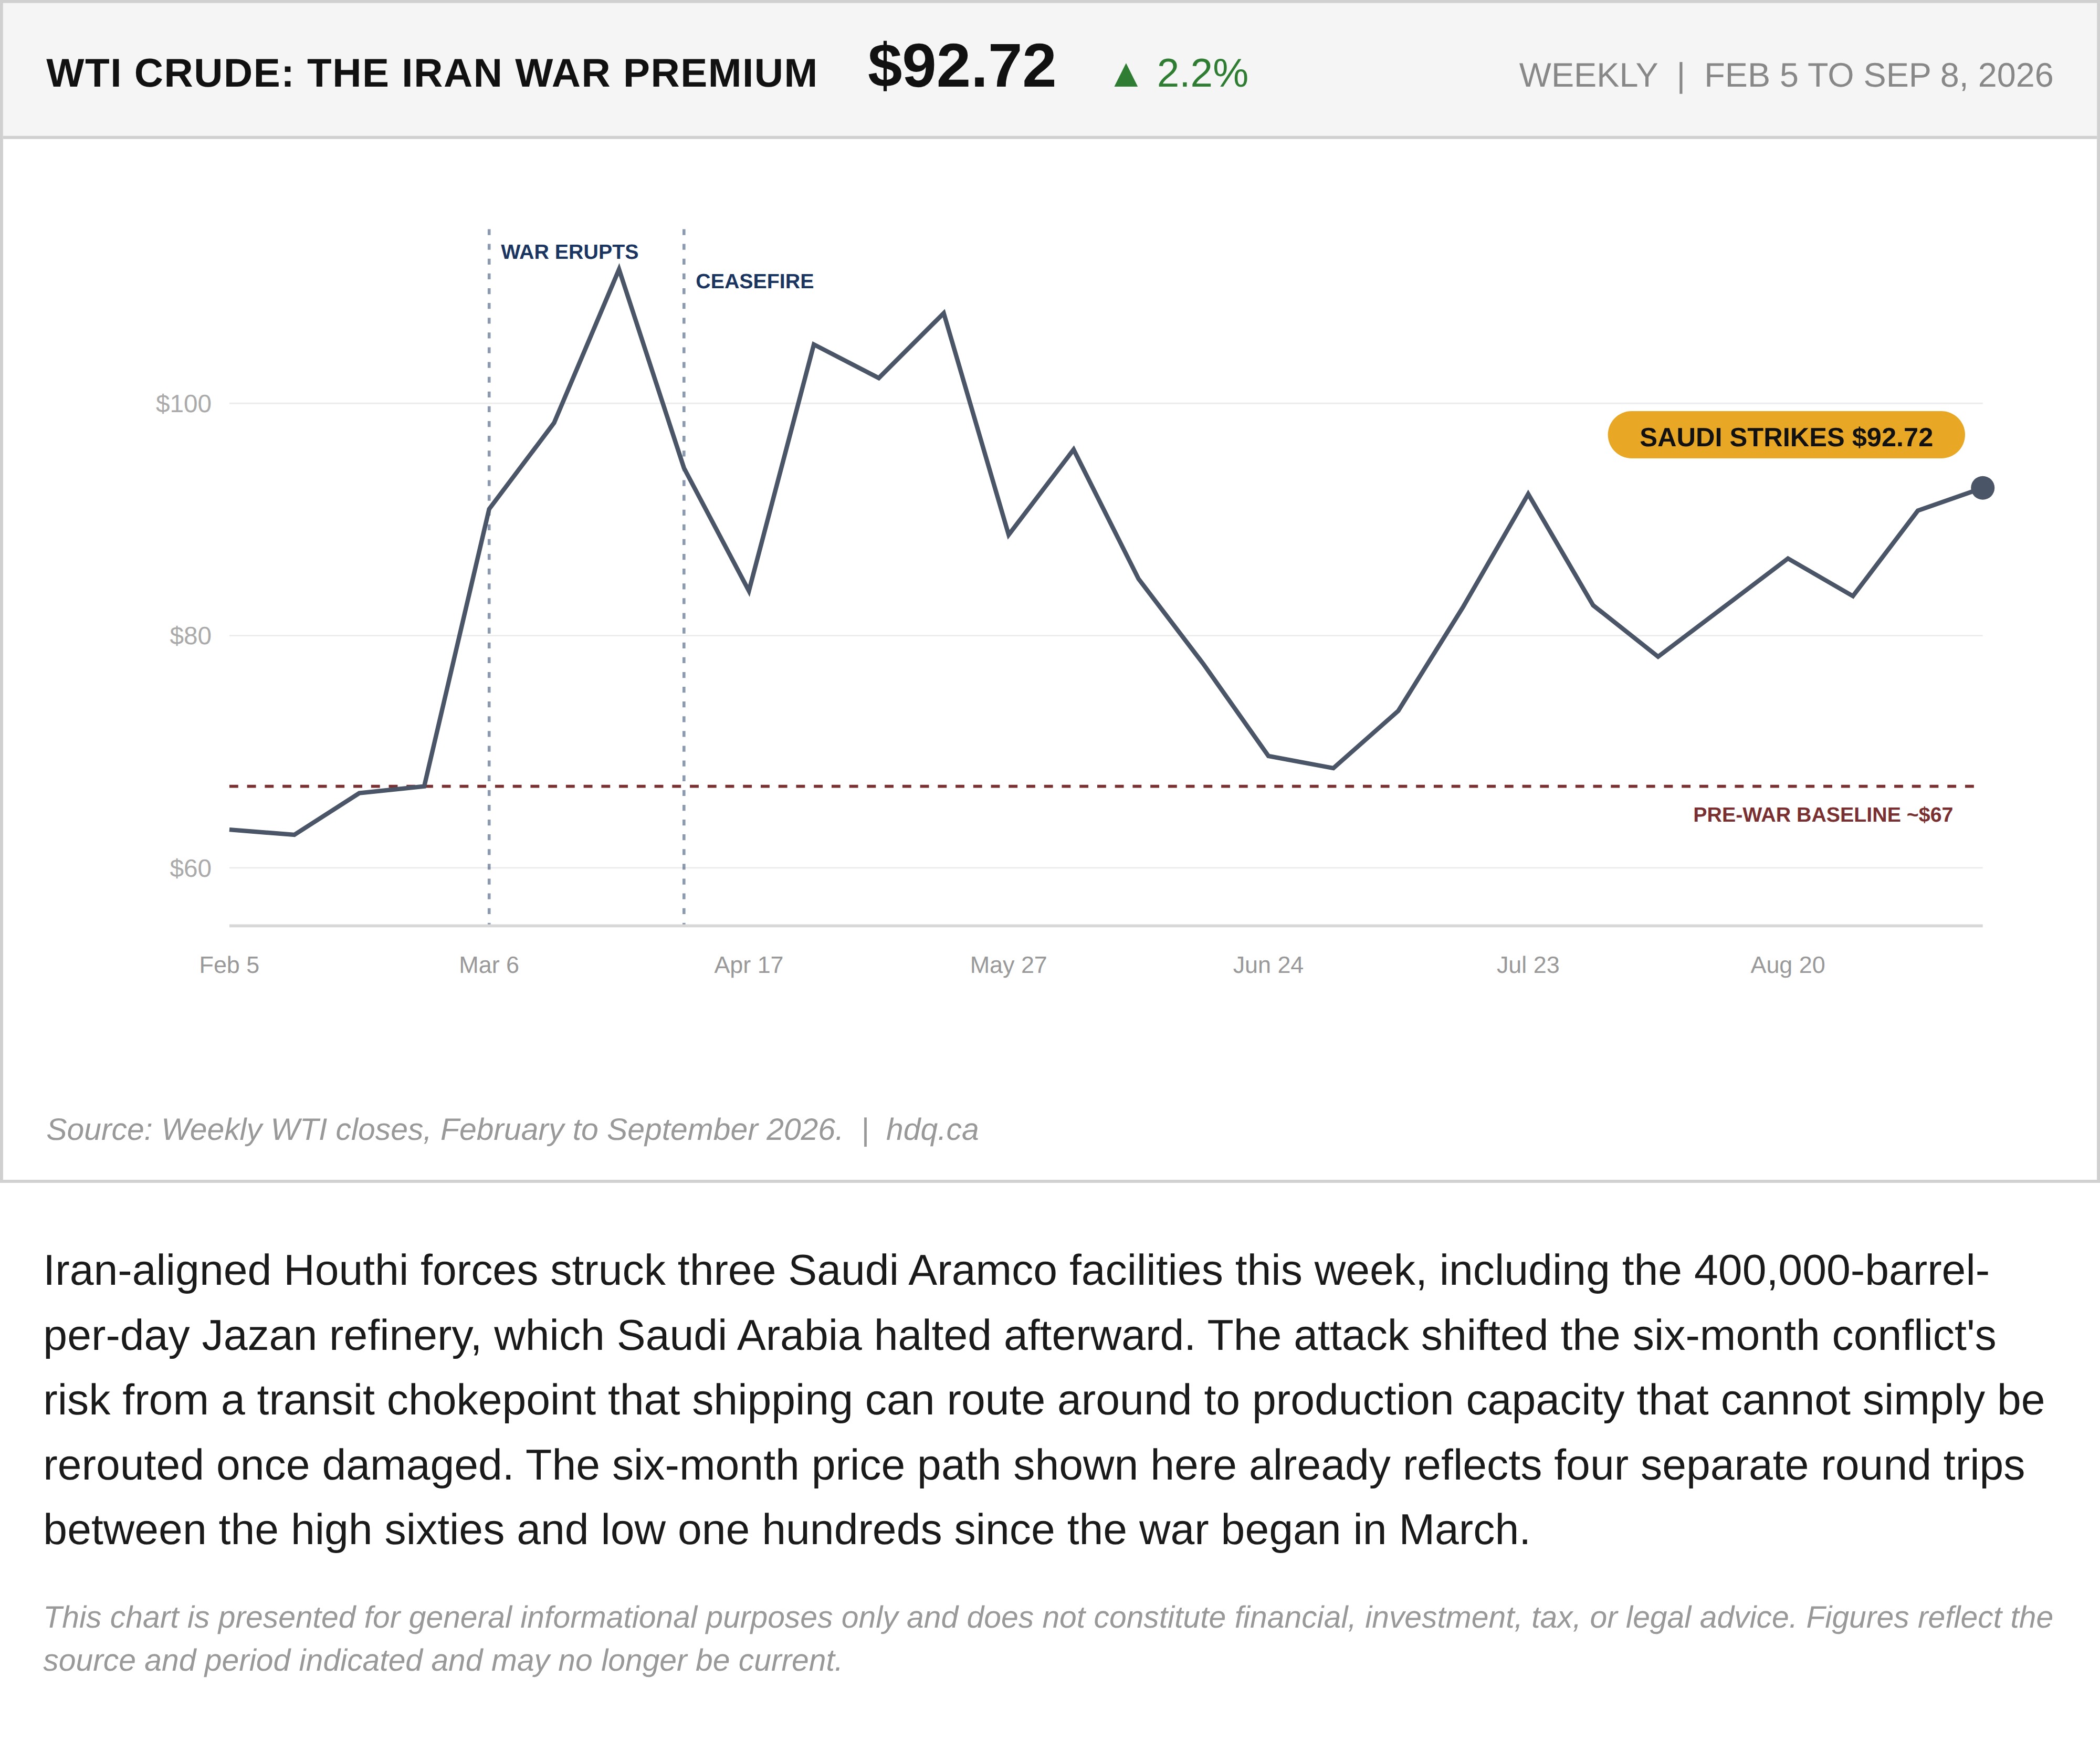Click the Jul 23 x-axis label

pos(1528,965)
